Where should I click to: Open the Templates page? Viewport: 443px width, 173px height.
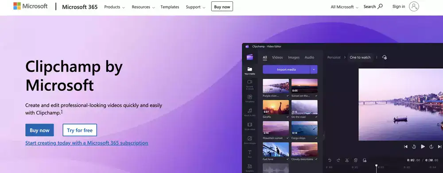tap(170, 7)
